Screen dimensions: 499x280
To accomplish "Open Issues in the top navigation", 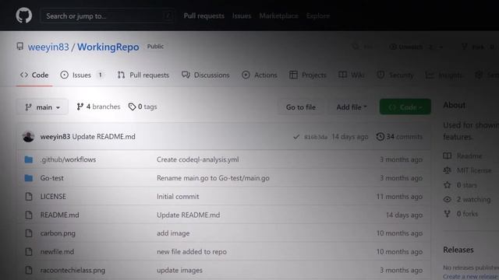I will [242, 16].
